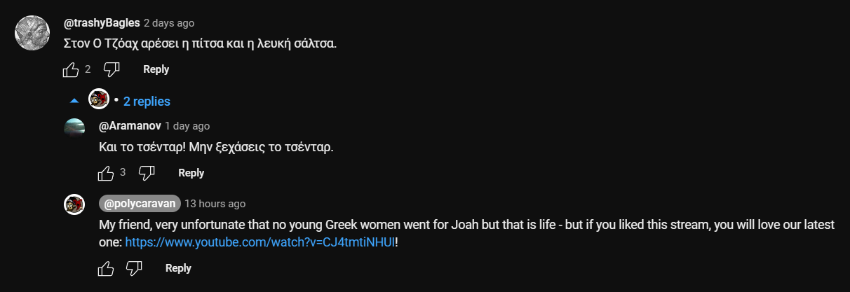850x292 pixels.
Task: Open the youtube.com/watch link in the reply
Action: coord(260,242)
